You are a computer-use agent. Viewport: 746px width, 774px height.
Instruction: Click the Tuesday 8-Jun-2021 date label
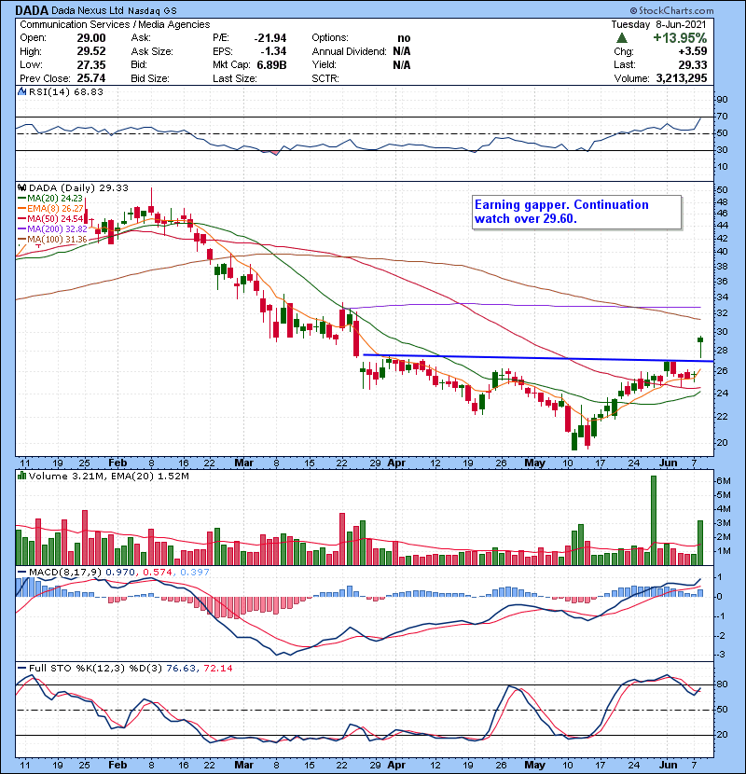pyautogui.click(x=658, y=24)
